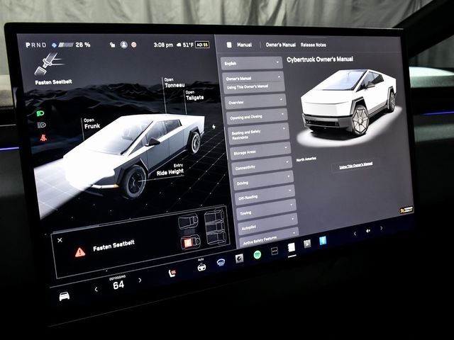Image resolution: width=454 pixels, height=340 pixels.
Task: Collapse the Owner's Manual section
Action: (x=253, y=77)
